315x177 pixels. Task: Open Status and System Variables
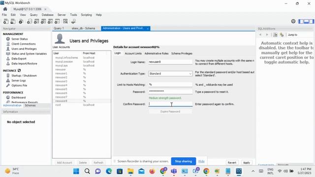[29, 54]
